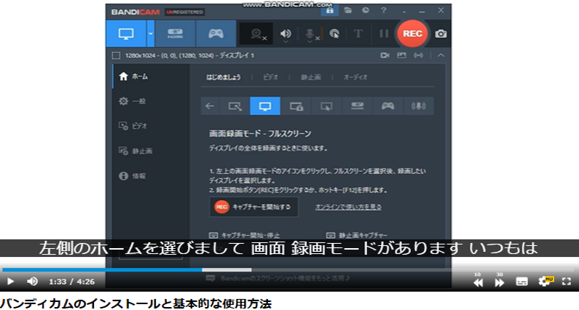Select the rectangle area mode icon

click(235, 106)
